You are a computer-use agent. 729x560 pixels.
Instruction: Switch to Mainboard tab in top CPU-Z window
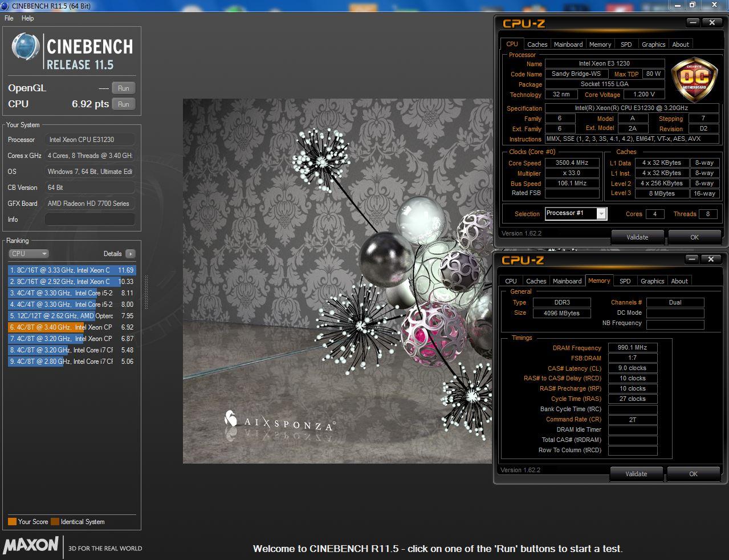tap(568, 44)
